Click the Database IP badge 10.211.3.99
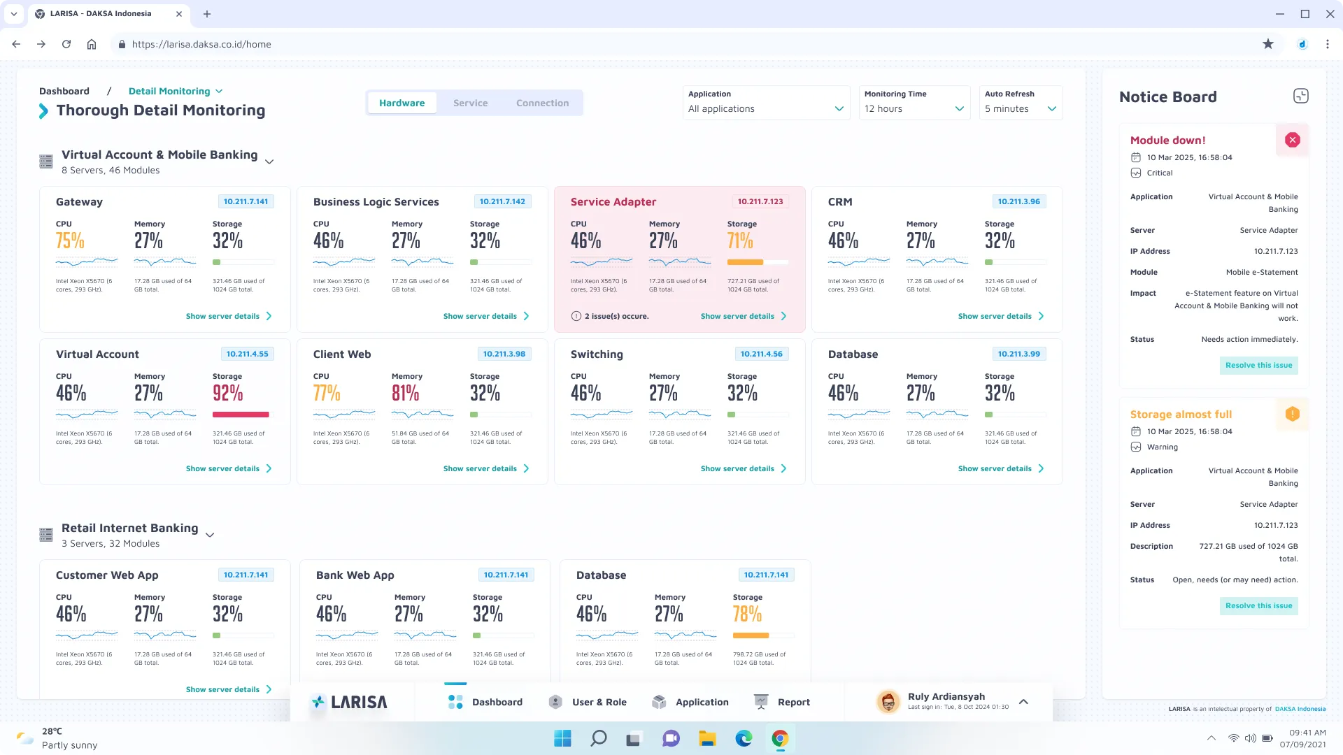This screenshot has width=1343, height=755. (1018, 354)
